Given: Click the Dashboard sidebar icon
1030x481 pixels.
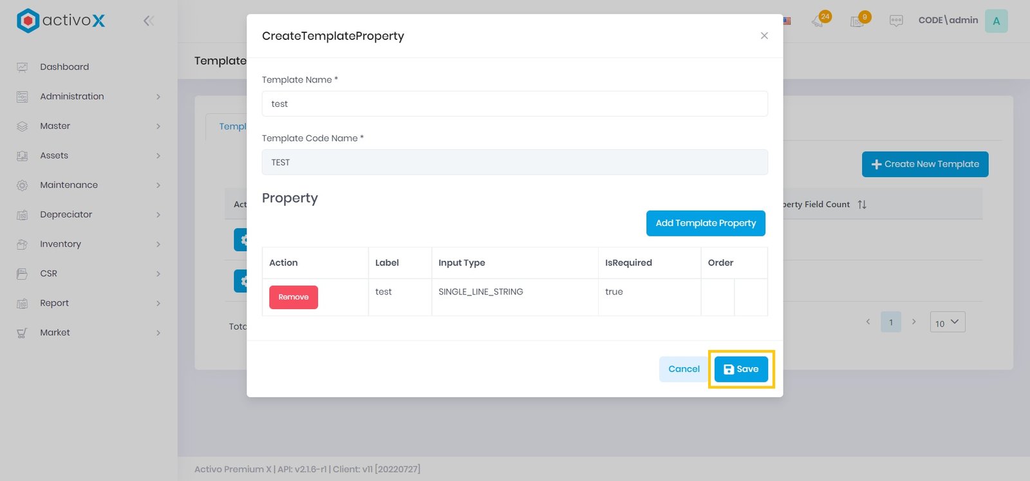Looking at the screenshot, I should (x=23, y=67).
